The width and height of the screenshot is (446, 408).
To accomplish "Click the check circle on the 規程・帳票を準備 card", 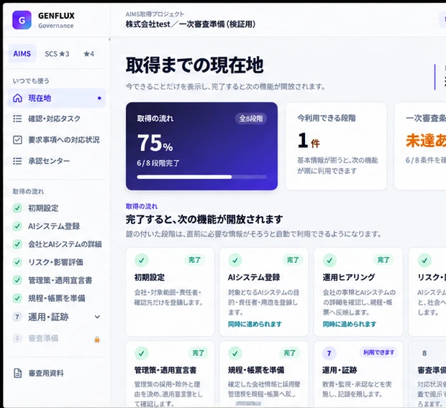I will click(235, 353).
